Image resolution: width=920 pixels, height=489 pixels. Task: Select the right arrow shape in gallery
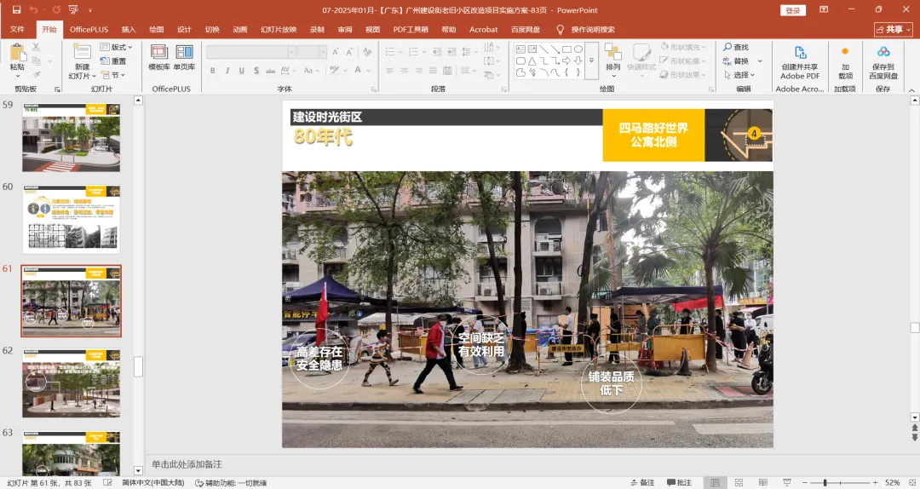point(566,61)
